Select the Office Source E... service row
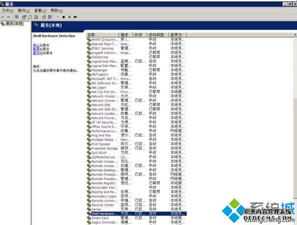The image size is (297, 225). click(137, 126)
